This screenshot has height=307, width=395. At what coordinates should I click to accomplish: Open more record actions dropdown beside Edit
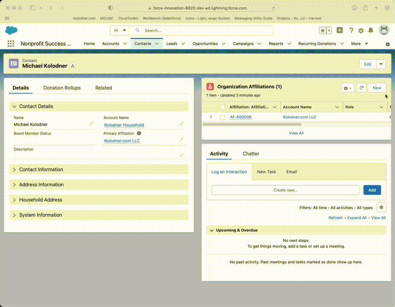click(381, 64)
